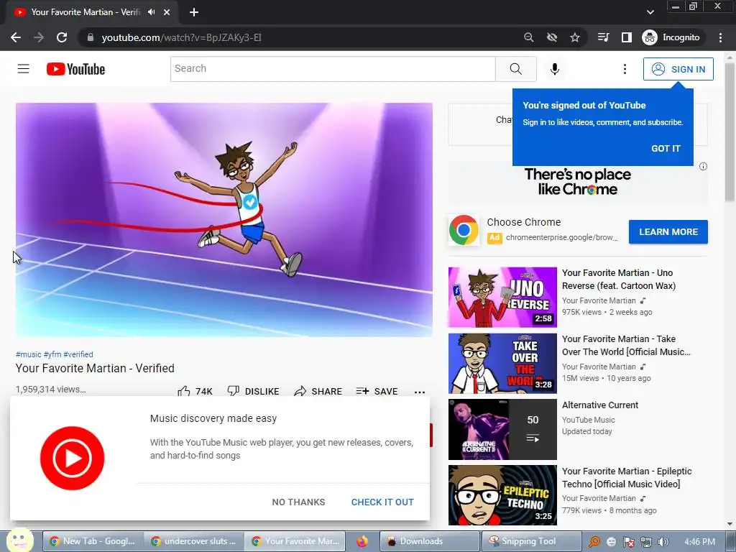Open more actions ellipsis under video
Screen dimensions: 736x552
pyautogui.click(x=420, y=392)
